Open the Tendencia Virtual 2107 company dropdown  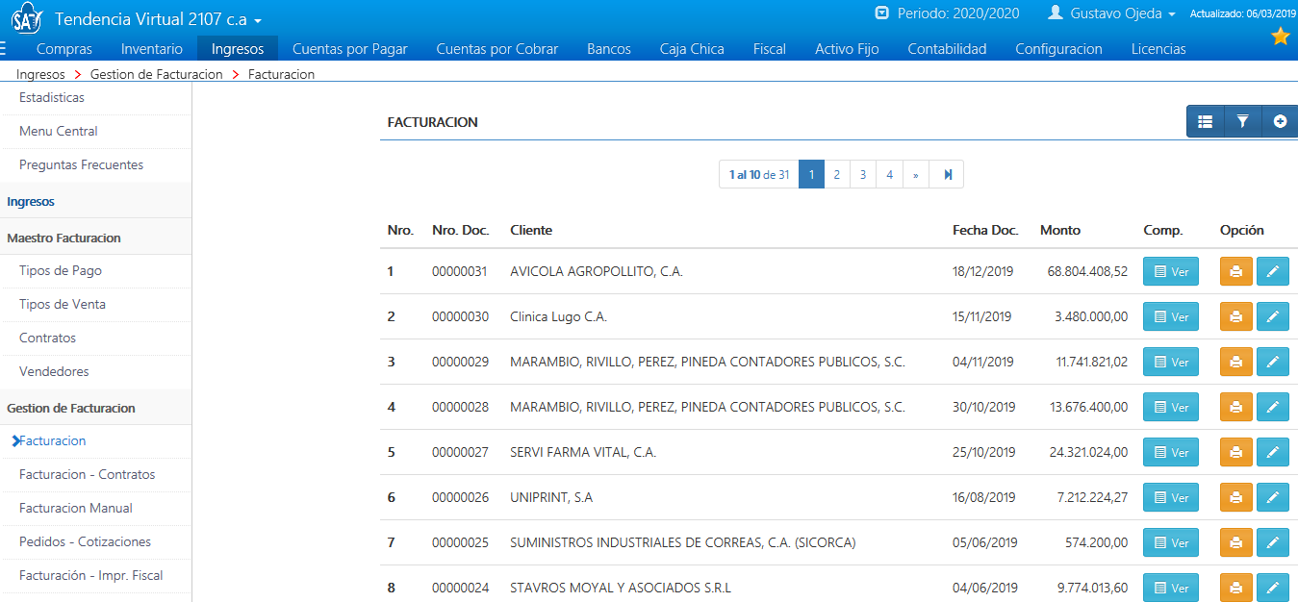coord(159,19)
